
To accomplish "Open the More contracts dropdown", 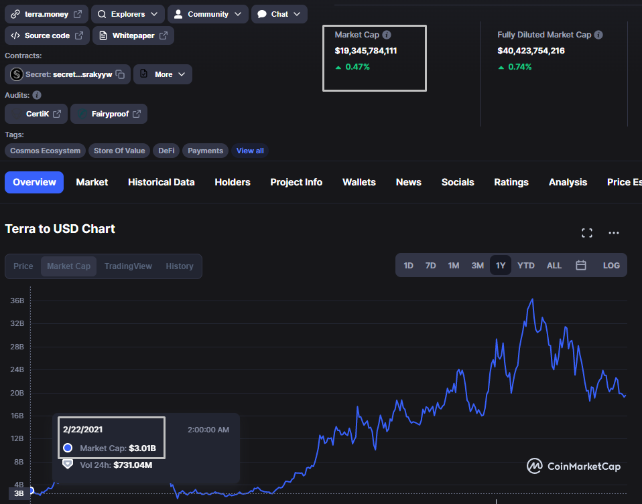I will pos(163,74).
